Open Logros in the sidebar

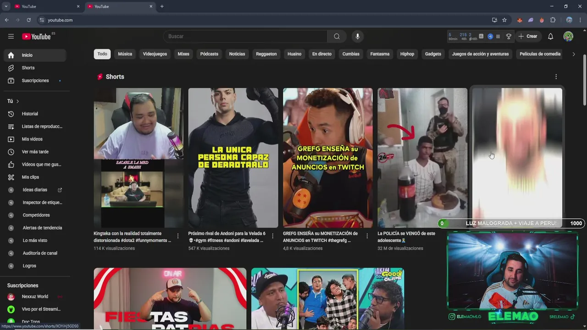coord(35,266)
